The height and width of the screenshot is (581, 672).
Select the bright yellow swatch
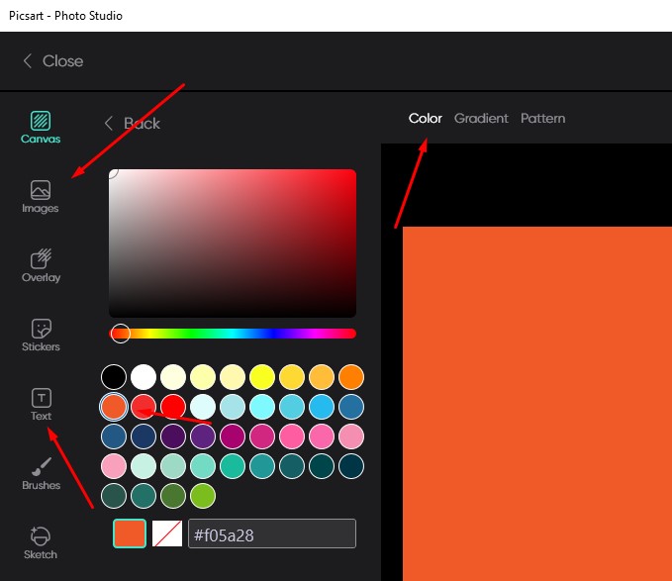[262, 377]
